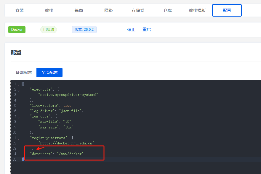The image size is (261, 174).
Task: Click the 版本: 26.0.2 badge
Action: point(84,30)
